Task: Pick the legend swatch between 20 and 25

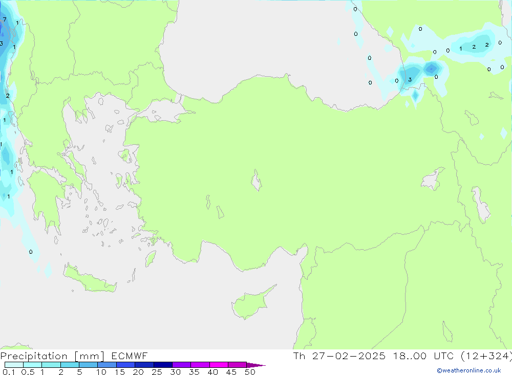Action: click(144, 365)
